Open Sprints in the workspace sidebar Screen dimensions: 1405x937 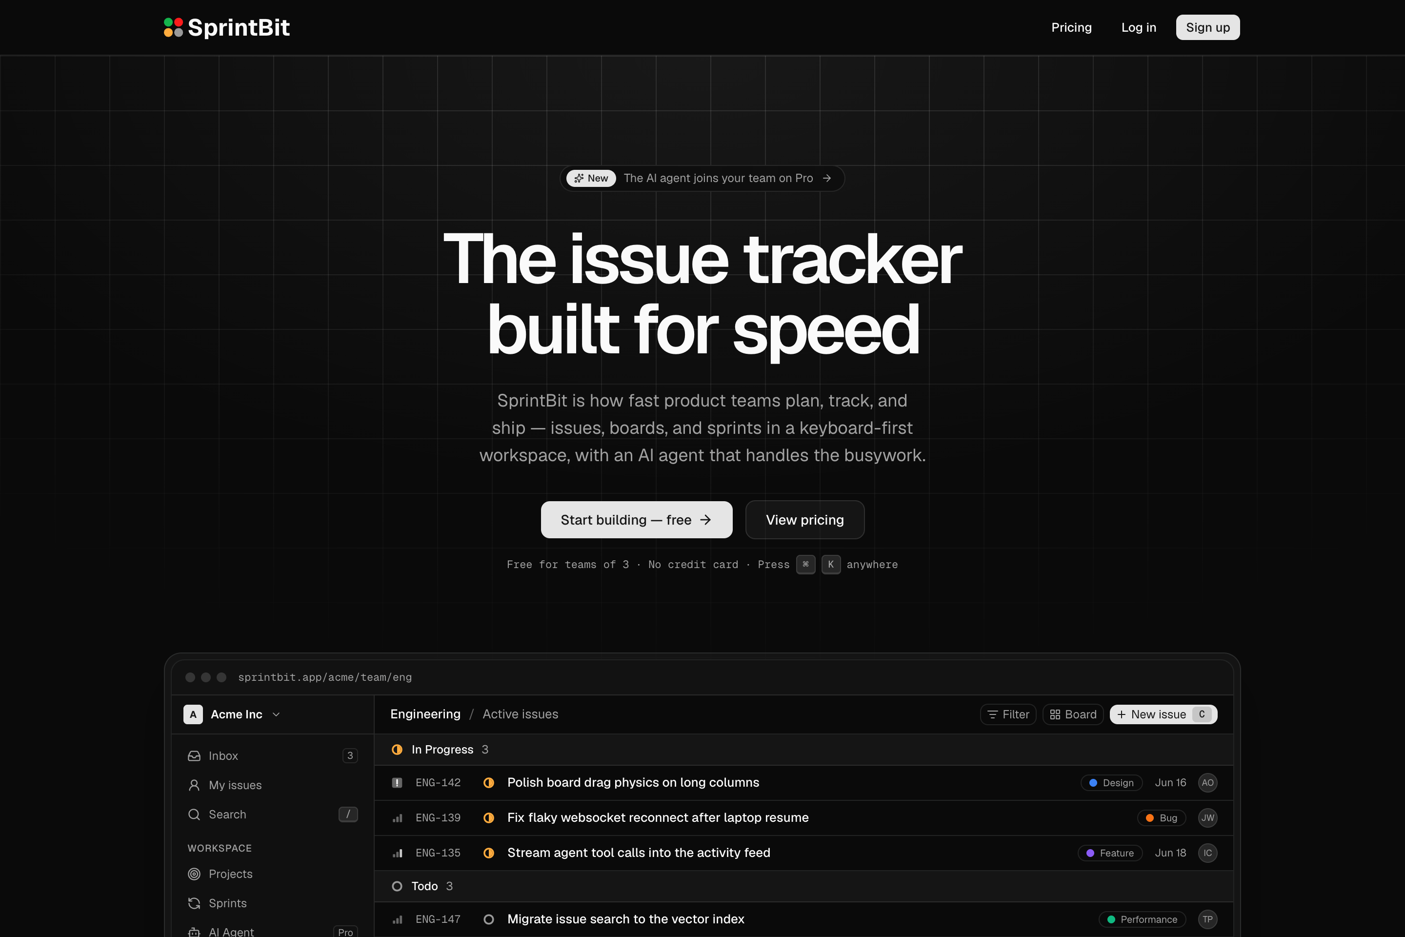[272, 903]
